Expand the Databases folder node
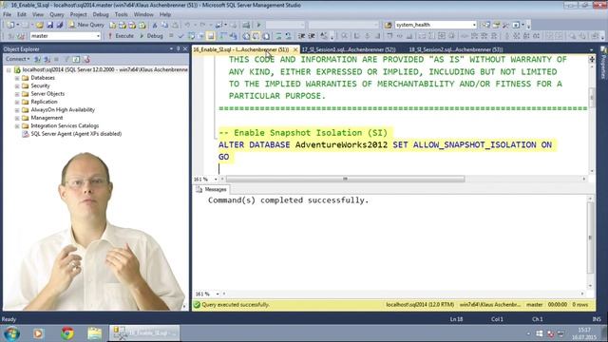The height and width of the screenshot is (342, 608). coord(17,78)
